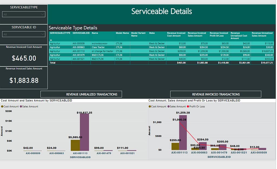This screenshot has width=277, height=169.
Task: Click Revenue Invoiced Cost Amount column header
Action: [x=176, y=34]
